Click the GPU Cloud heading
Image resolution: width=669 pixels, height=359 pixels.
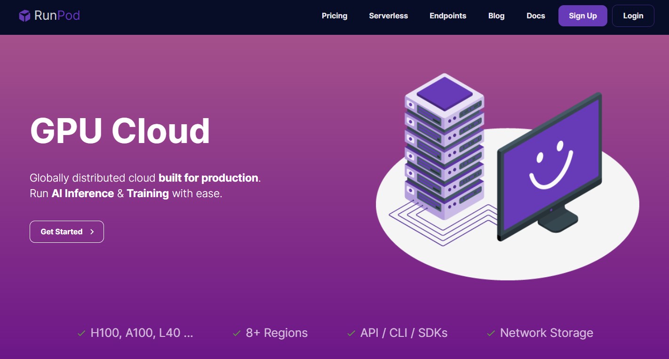[x=120, y=130]
